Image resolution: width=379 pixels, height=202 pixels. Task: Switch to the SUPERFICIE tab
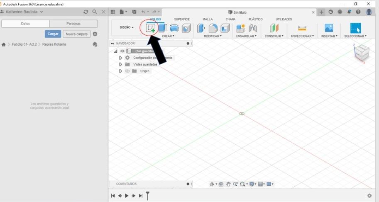pyautogui.click(x=182, y=19)
